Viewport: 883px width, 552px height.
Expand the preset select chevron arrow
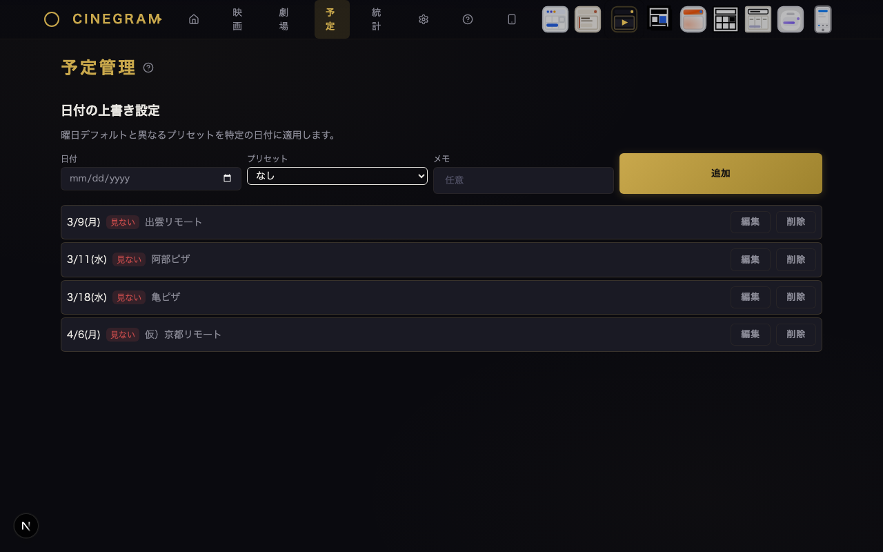pos(421,176)
